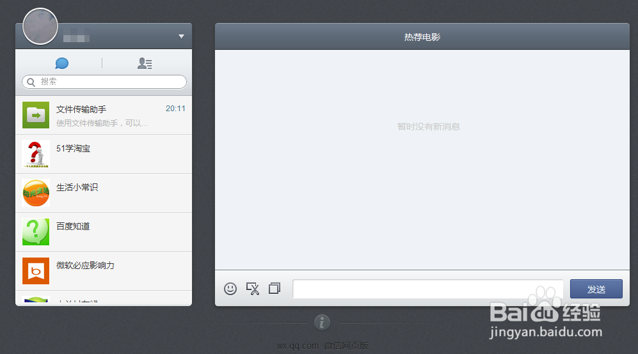638x354 pixels.
Task: Open the 生活小常识 chat
Action: point(104,193)
